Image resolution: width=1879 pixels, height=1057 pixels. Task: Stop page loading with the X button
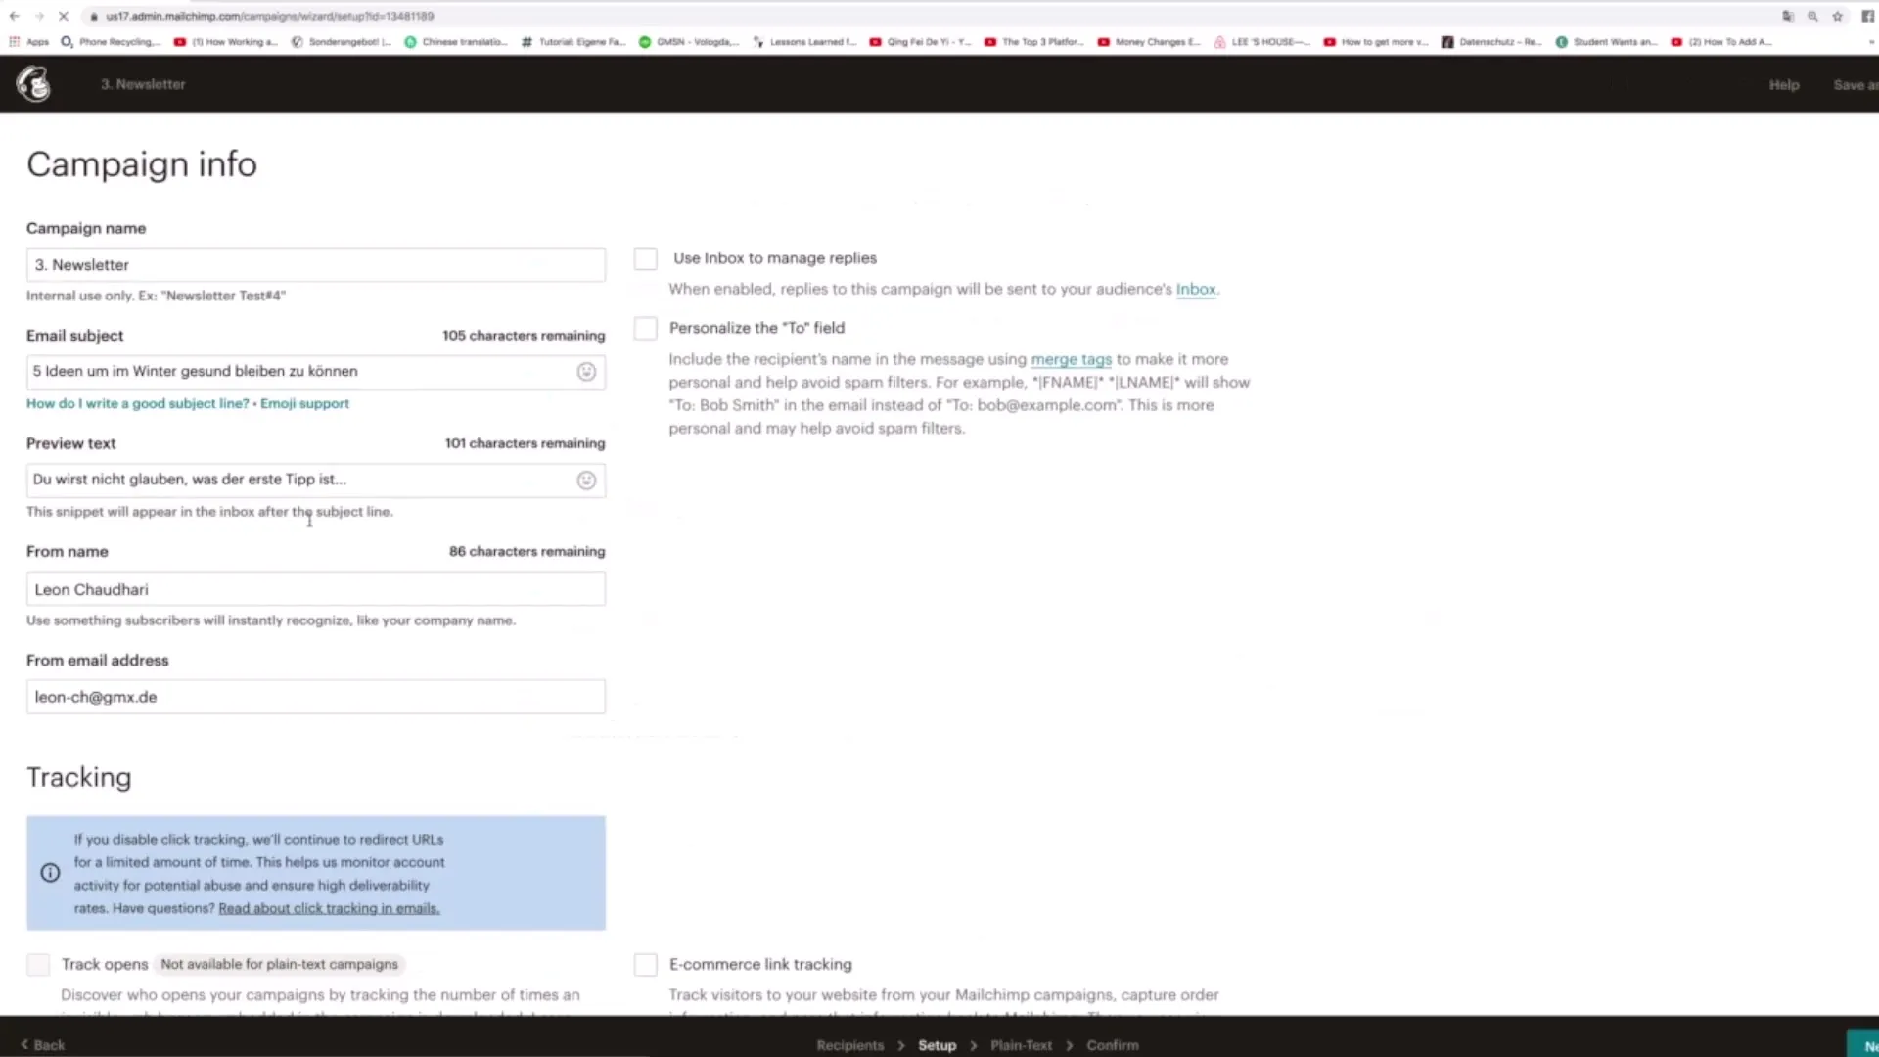64,16
